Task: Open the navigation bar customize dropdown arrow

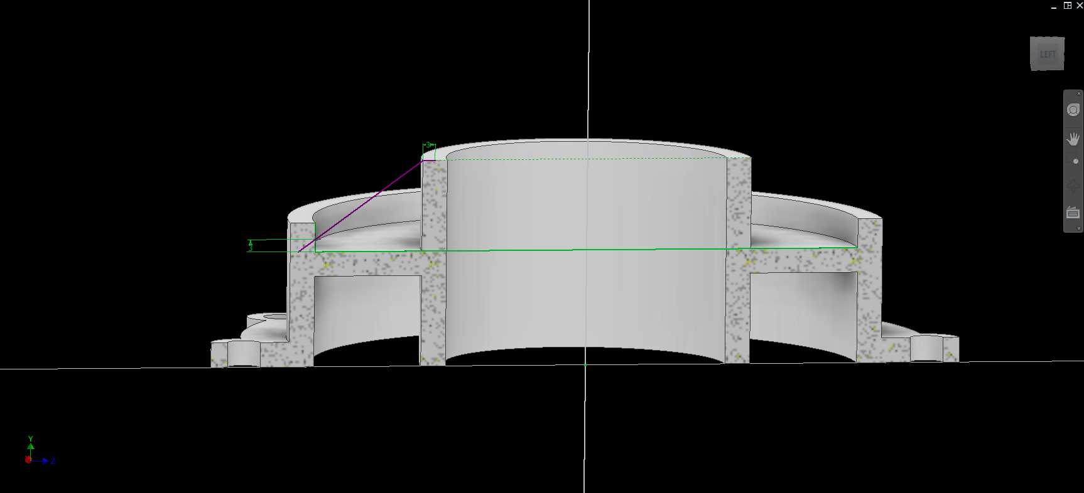Action: coord(1079,228)
